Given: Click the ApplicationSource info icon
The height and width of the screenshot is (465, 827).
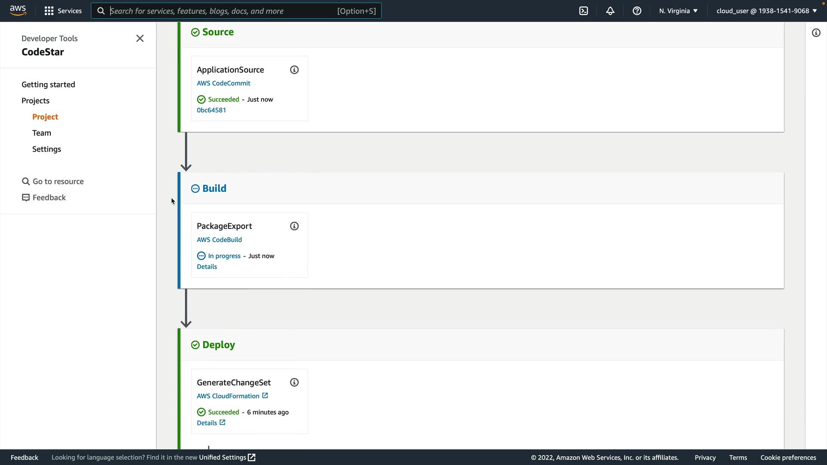Looking at the screenshot, I should click(x=294, y=70).
